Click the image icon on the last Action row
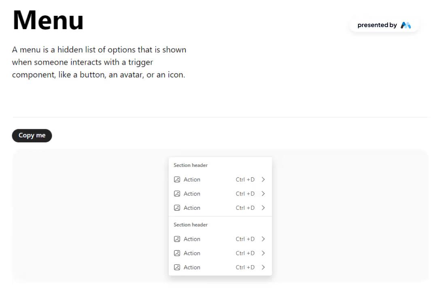The width and height of the screenshot is (437, 291). (177, 267)
